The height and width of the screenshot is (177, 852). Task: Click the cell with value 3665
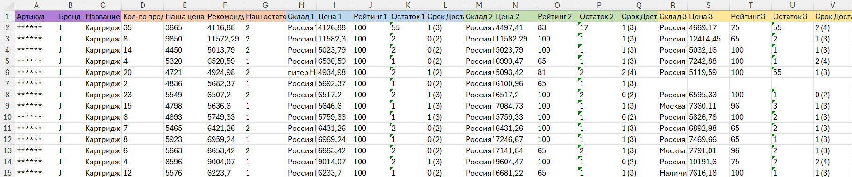(185, 27)
